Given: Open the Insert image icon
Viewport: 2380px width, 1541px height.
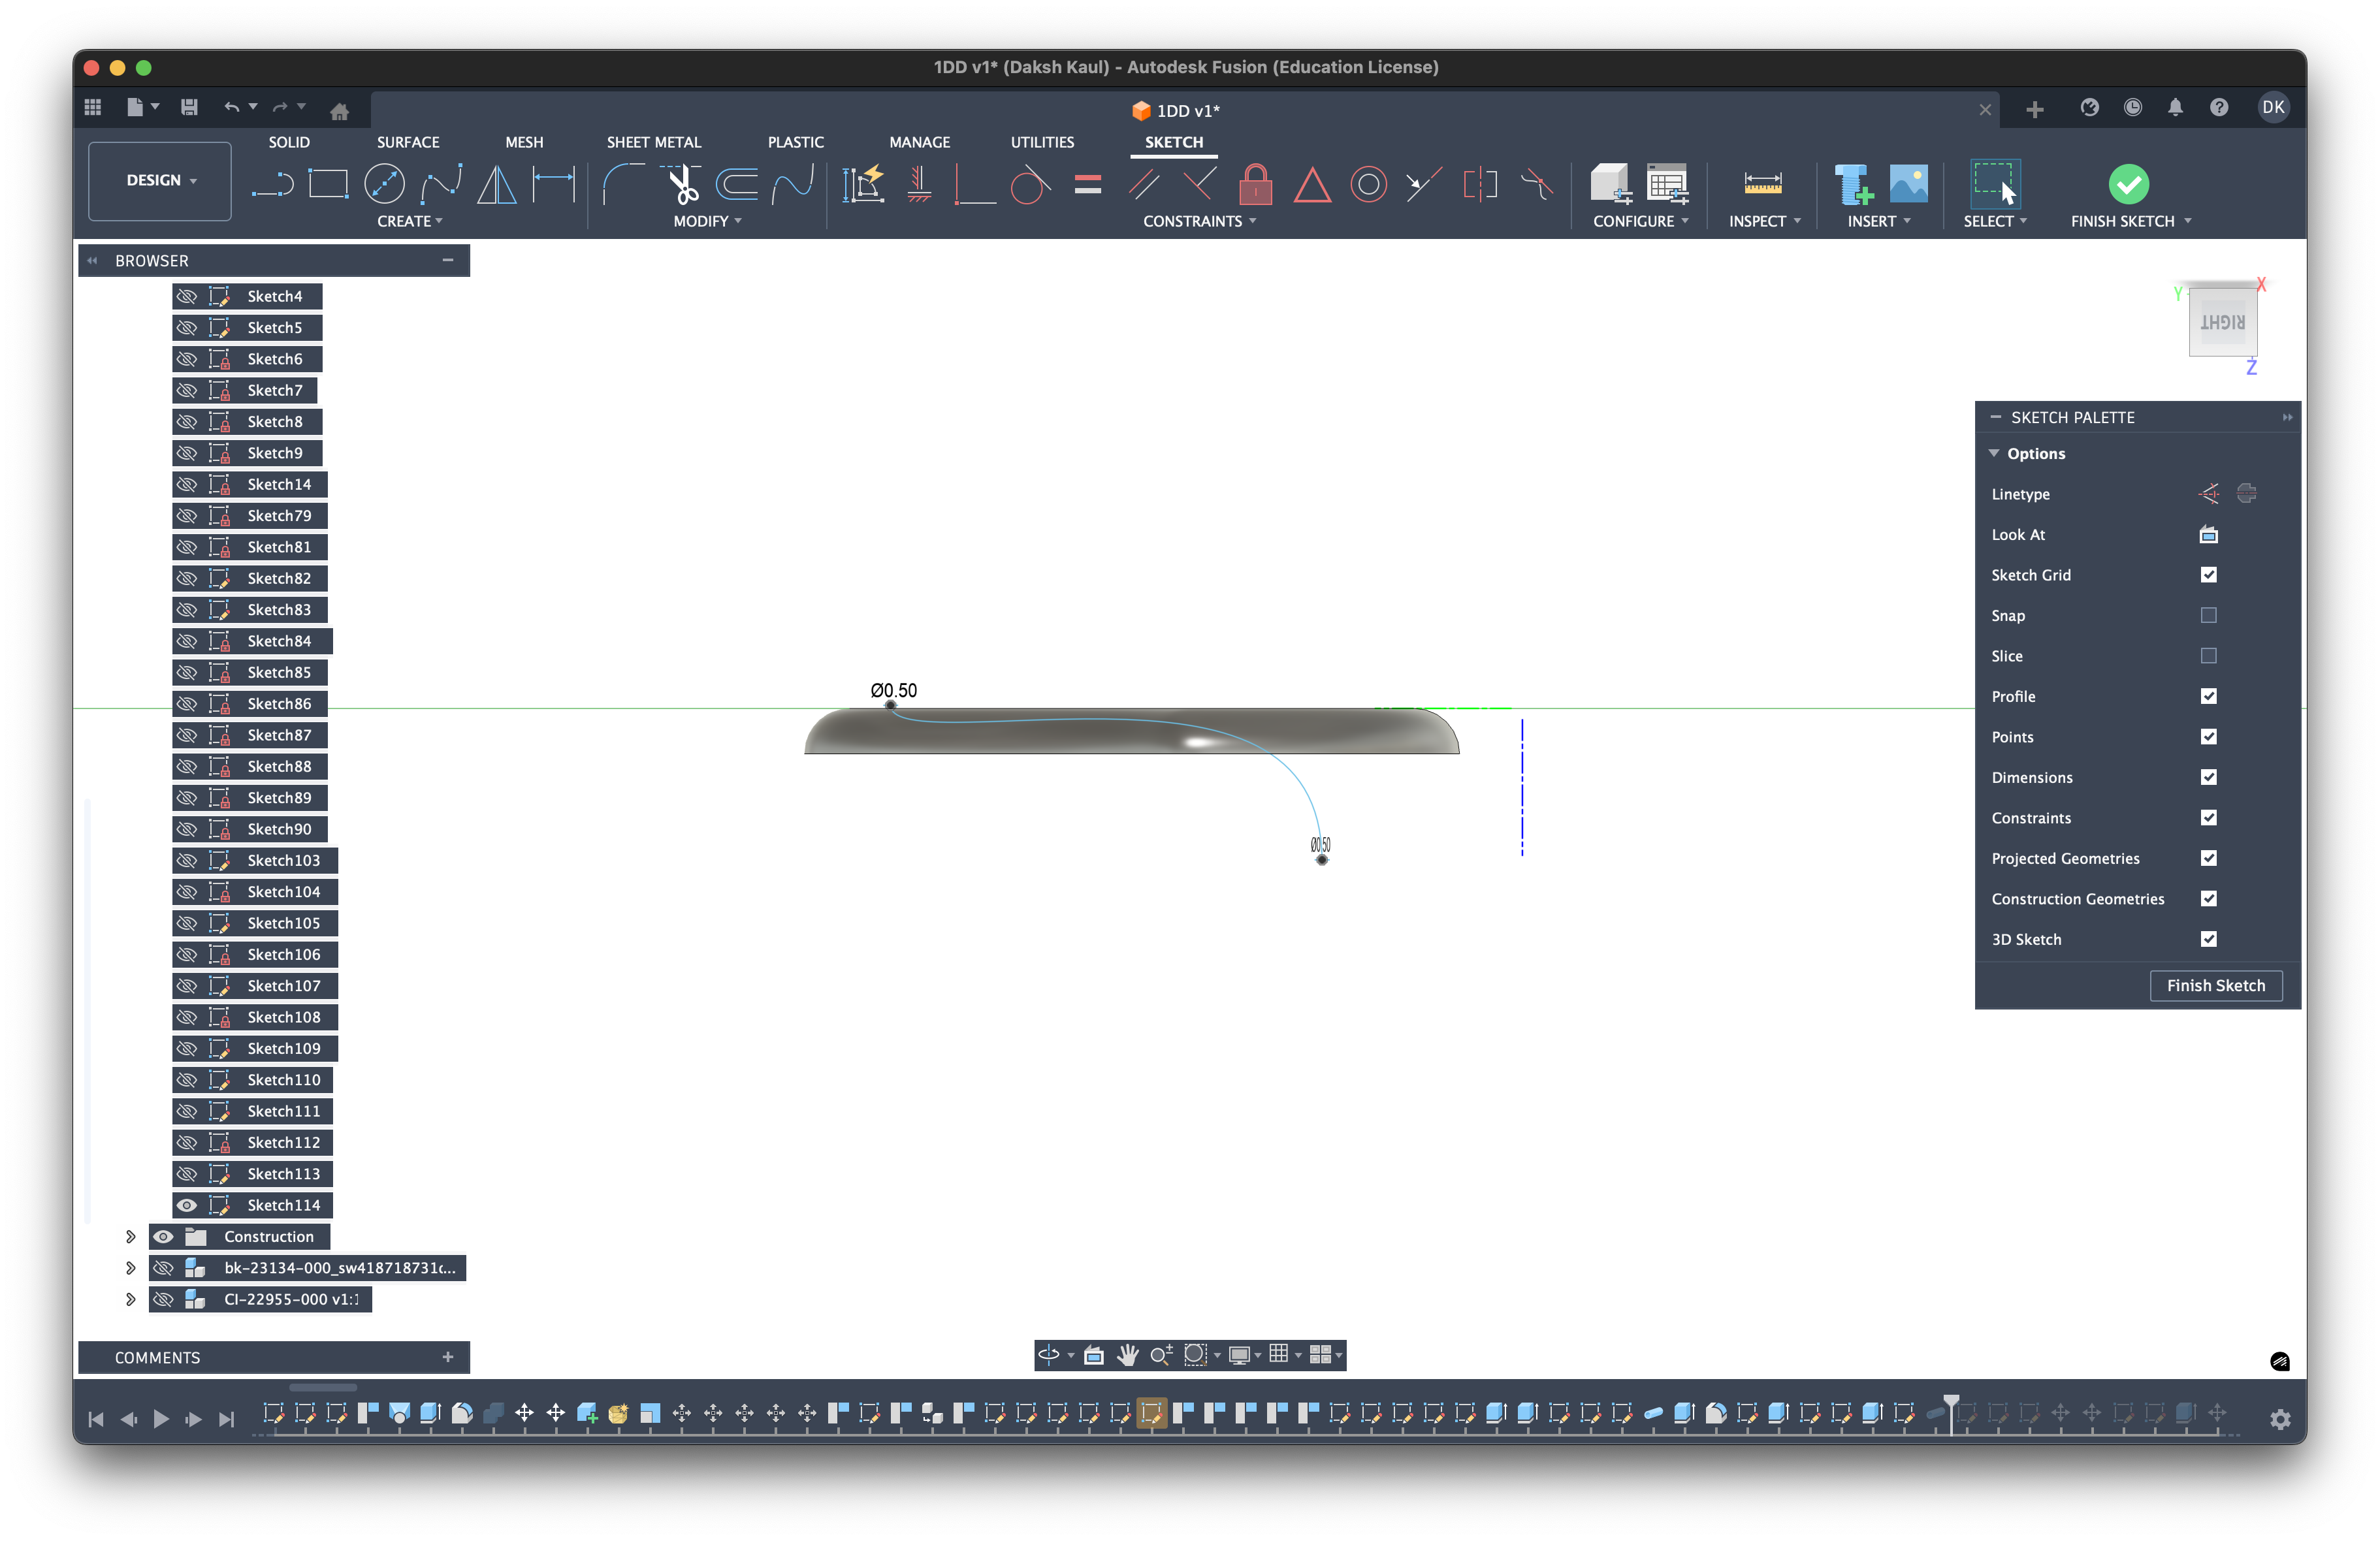Looking at the screenshot, I should click(x=1908, y=185).
